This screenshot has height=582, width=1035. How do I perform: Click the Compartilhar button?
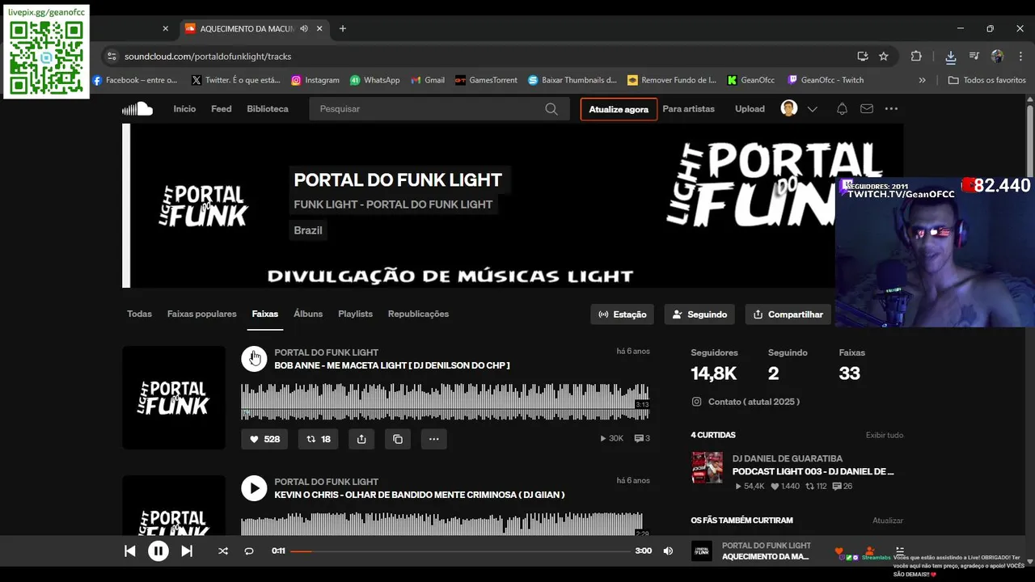click(788, 314)
